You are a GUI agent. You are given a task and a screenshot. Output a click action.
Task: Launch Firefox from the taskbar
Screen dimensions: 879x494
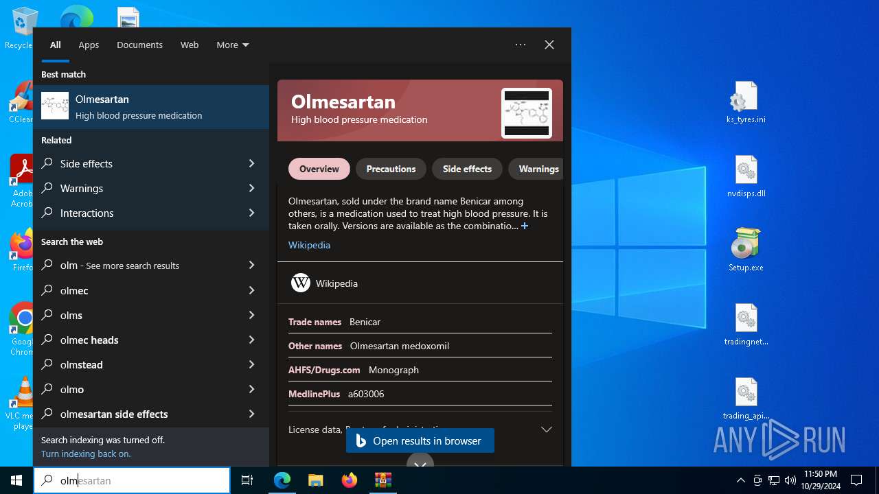click(349, 480)
